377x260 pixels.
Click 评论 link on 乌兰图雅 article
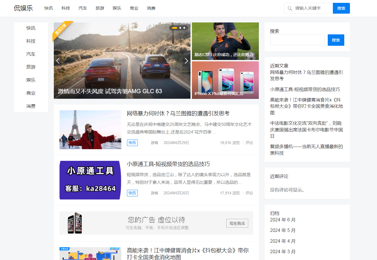pos(249,143)
